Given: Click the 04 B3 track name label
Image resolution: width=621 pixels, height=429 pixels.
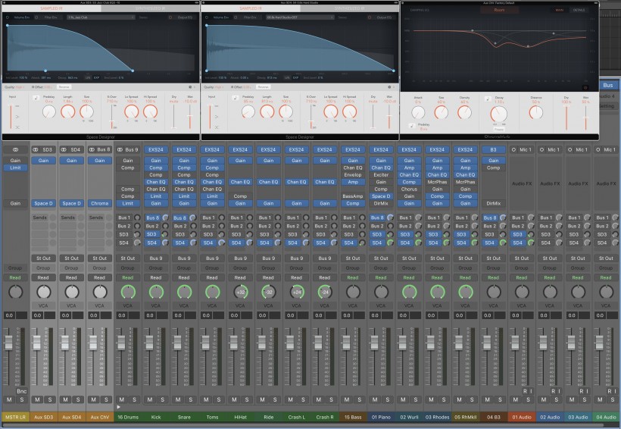Looking at the screenshot, I should pos(493,417).
